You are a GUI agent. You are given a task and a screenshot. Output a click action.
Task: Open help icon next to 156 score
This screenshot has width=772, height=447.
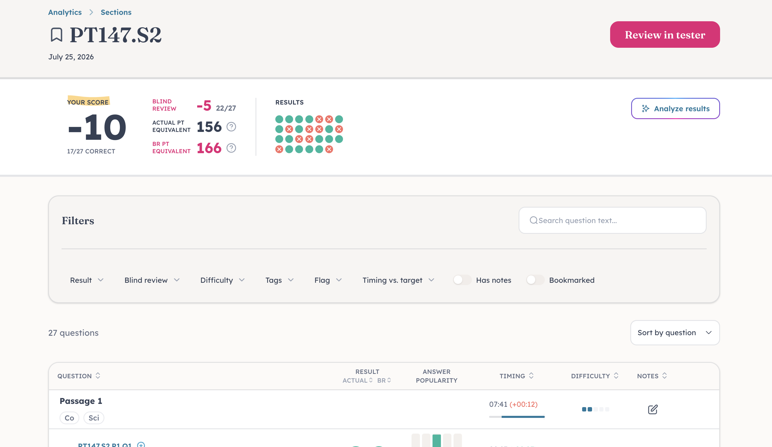pyautogui.click(x=231, y=127)
